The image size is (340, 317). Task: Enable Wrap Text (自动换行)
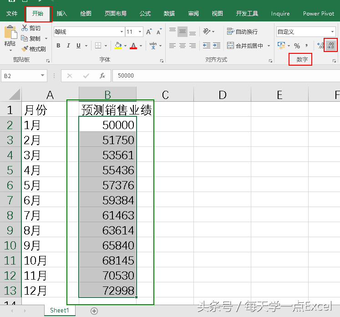coord(242,32)
